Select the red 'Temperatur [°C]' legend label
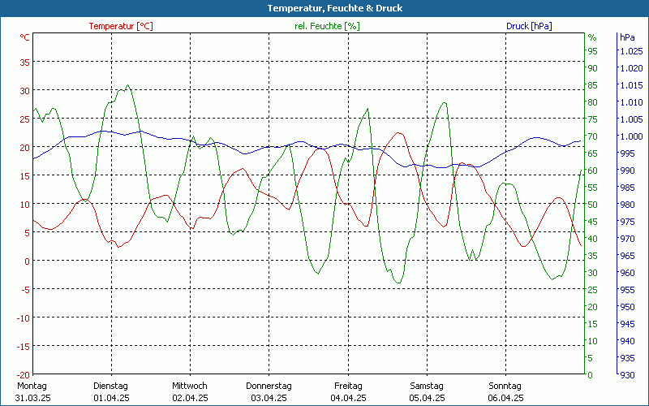The width and height of the screenshot is (649, 406). coord(121,26)
